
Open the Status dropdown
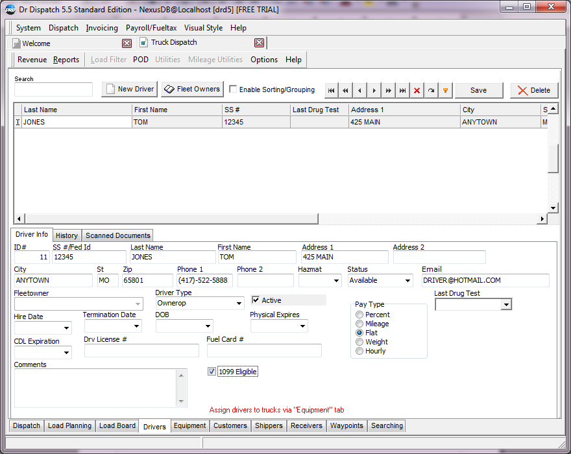pos(407,281)
